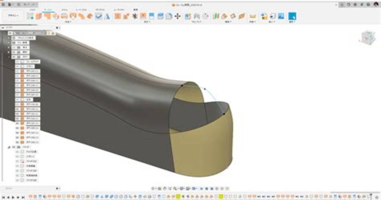Image resolution: width=381 pixels, height=200 pixels.
Task: Click the Measure ruler icon in the toolbar
Action: click(x=253, y=16)
